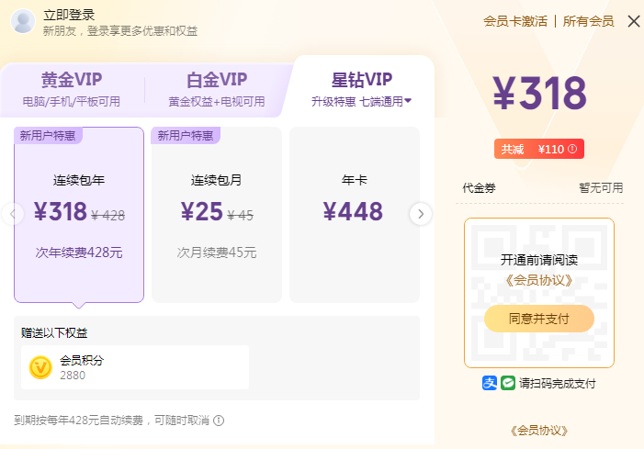644x449 pixels.
Task: Click the user avatar icon
Action: pyautogui.click(x=23, y=21)
